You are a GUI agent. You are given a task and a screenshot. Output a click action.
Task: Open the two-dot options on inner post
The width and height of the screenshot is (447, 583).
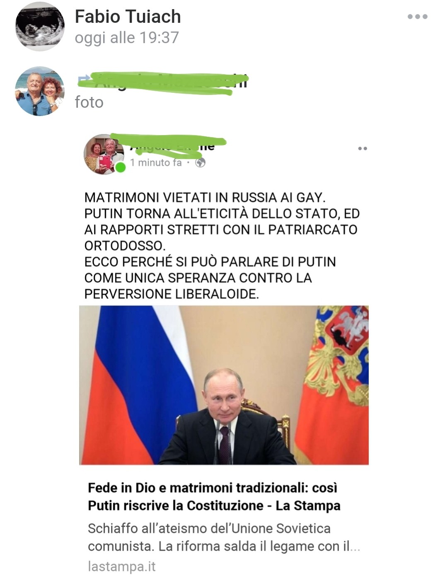pyautogui.click(x=362, y=148)
